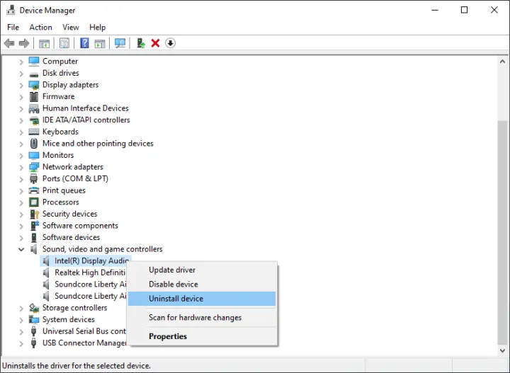The image size is (510, 373).
Task: Click Properties in the context menu
Action: pos(168,336)
